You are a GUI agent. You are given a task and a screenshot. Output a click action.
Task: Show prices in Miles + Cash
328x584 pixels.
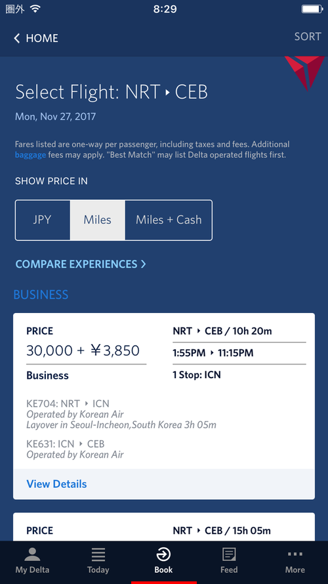[x=169, y=220]
